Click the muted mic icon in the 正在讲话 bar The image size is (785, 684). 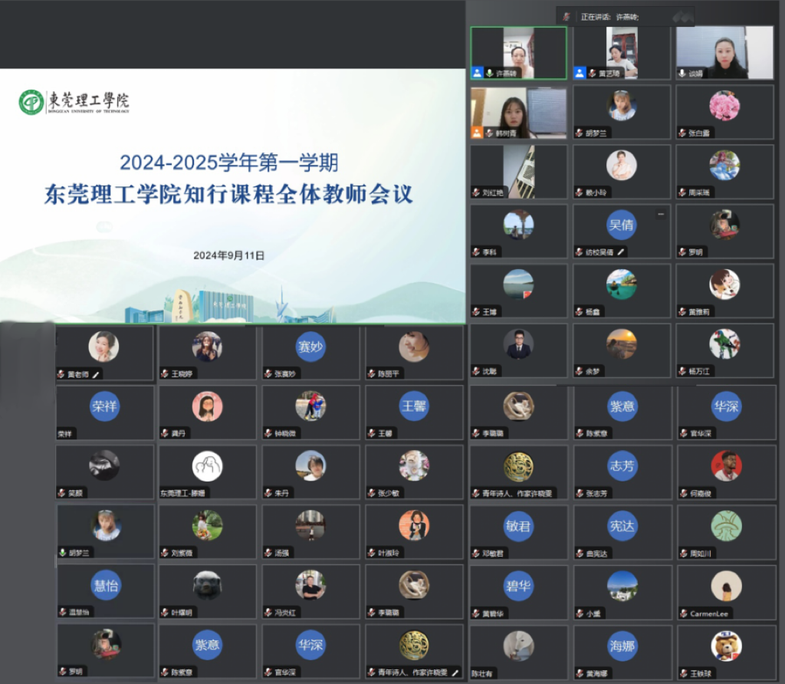pos(567,16)
